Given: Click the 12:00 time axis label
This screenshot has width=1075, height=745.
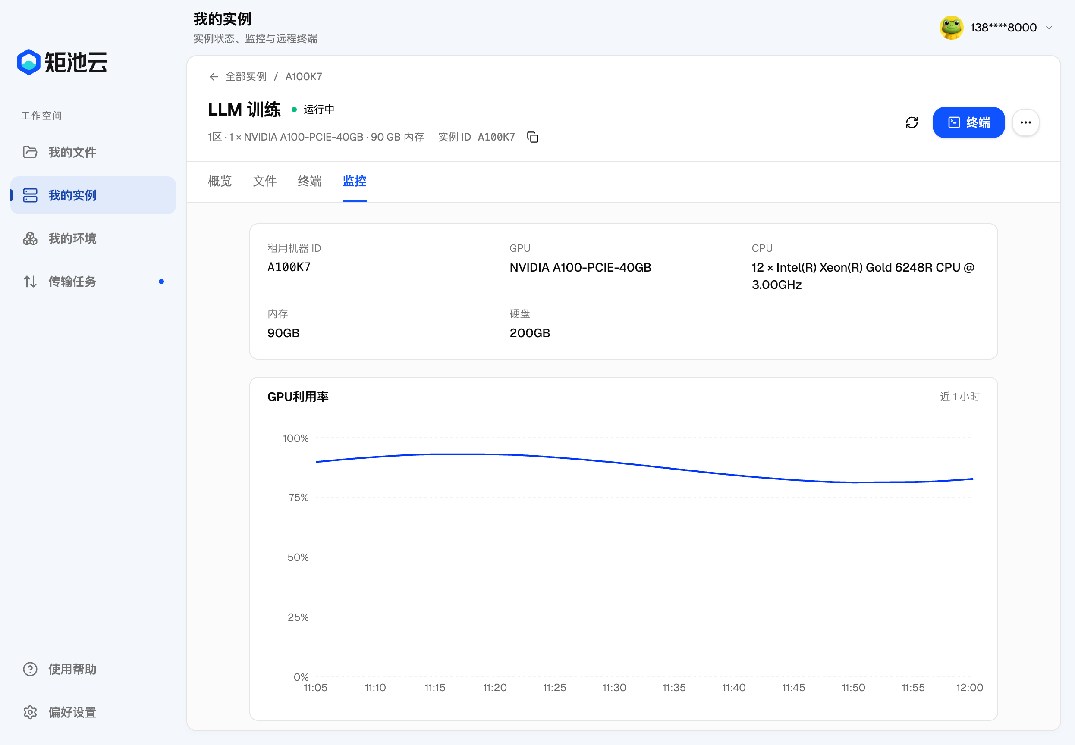Looking at the screenshot, I should click(969, 688).
